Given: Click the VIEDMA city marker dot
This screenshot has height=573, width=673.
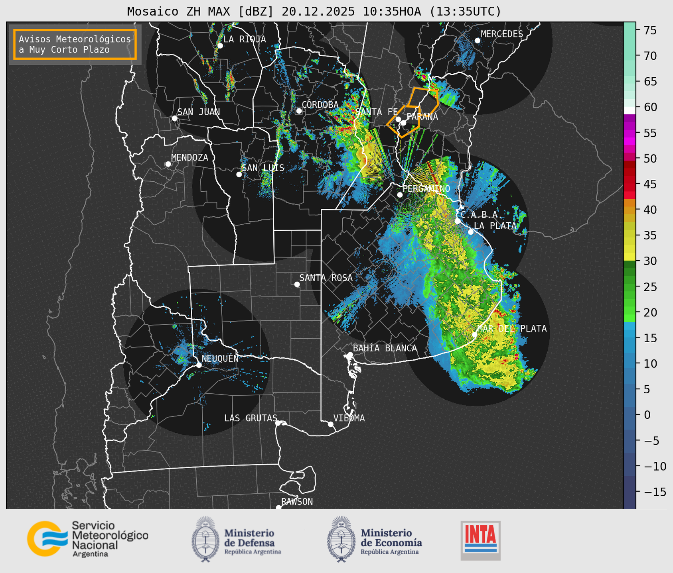Looking at the screenshot, I should click(330, 424).
